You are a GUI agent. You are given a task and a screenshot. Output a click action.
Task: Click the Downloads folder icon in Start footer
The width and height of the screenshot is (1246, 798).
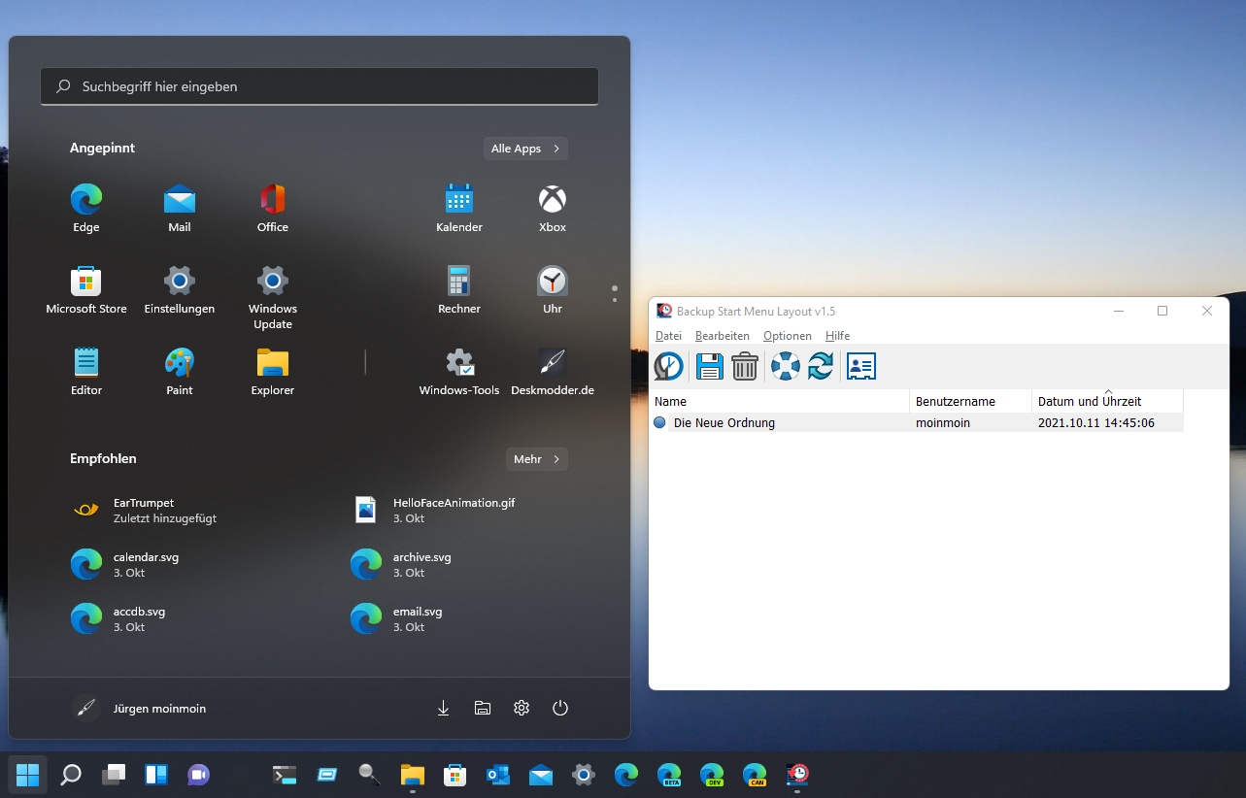(444, 709)
